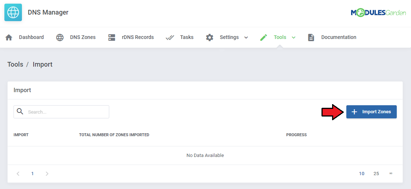Open the ModulesGarden logo link
Viewport: 411px width, 189px height.
(x=378, y=12)
